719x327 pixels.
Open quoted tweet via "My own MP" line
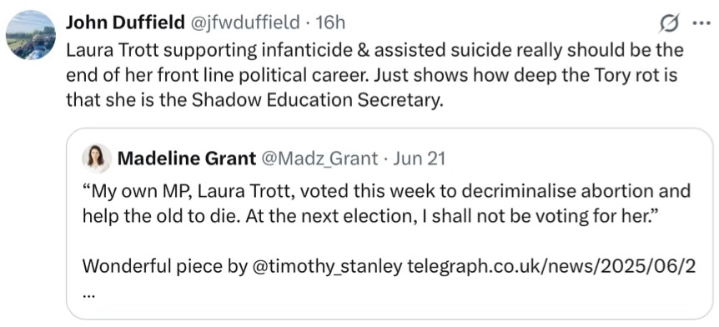click(x=386, y=192)
